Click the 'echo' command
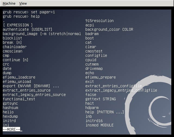 tap(90, 73)
